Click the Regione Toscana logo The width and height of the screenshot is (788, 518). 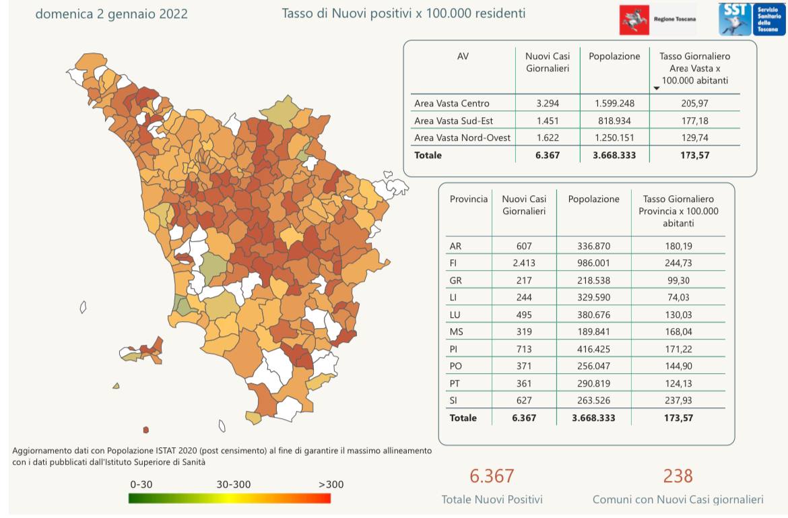pos(658,20)
